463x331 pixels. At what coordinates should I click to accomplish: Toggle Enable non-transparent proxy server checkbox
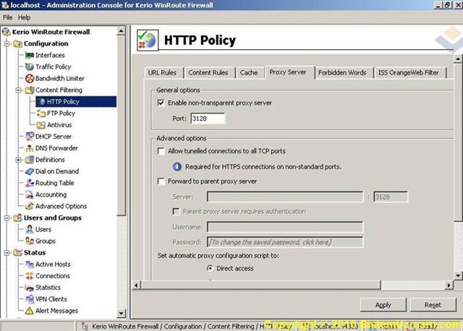161,103
